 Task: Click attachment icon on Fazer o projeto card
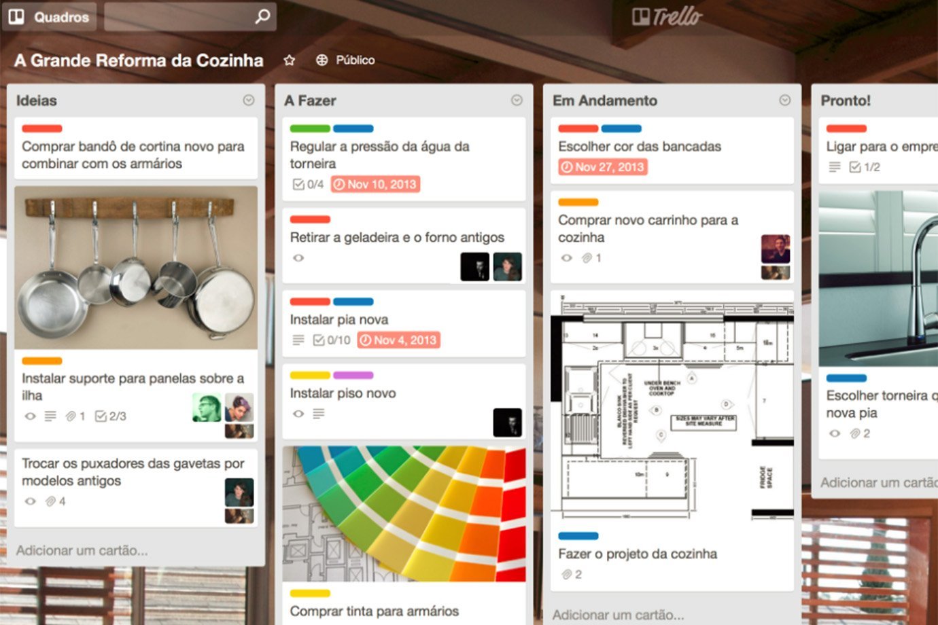pyautogui.click(x=566, y=575)
